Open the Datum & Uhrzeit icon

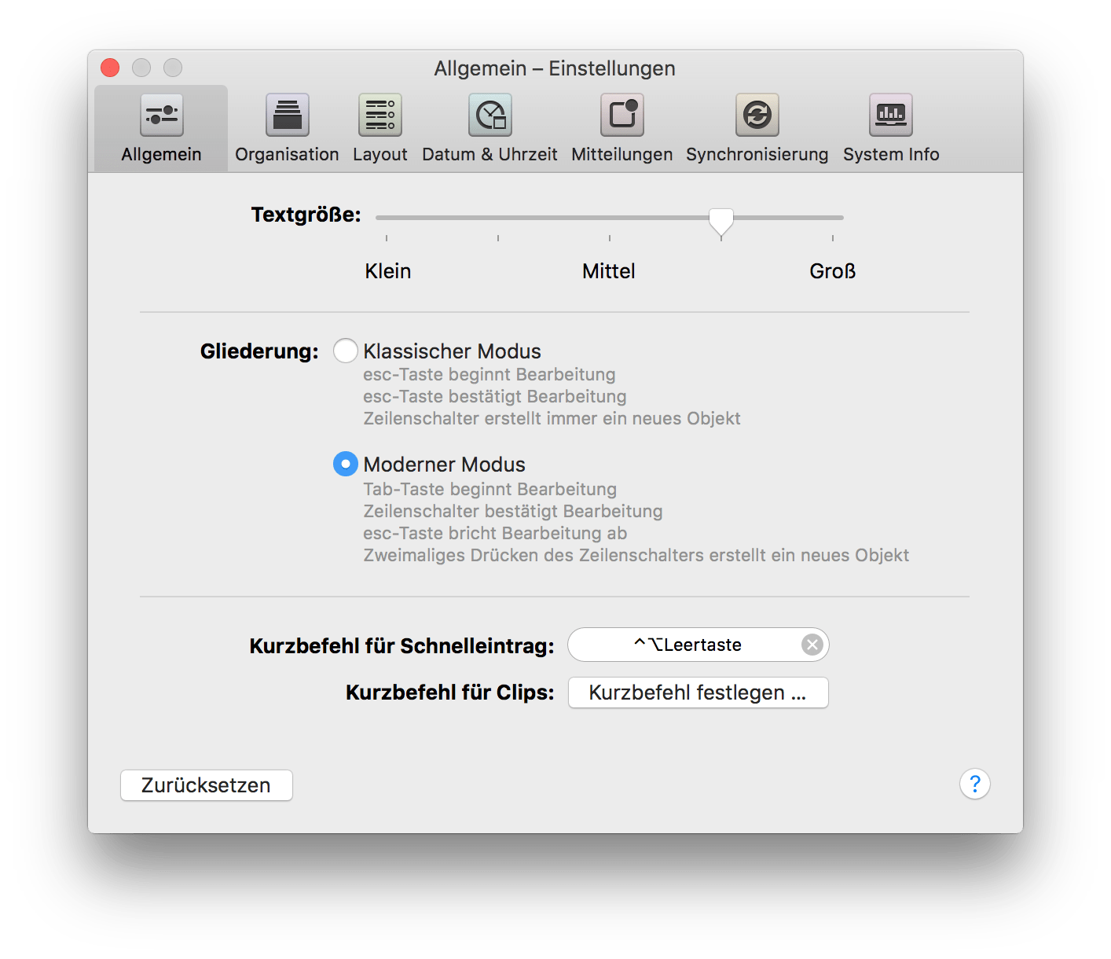tap(489, 116)
